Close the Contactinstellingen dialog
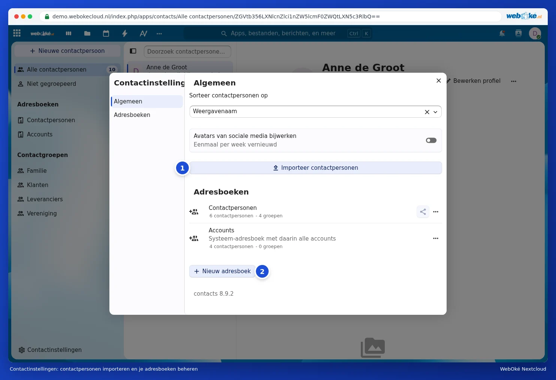Screen dimensions: 556x380 (439, 81)
